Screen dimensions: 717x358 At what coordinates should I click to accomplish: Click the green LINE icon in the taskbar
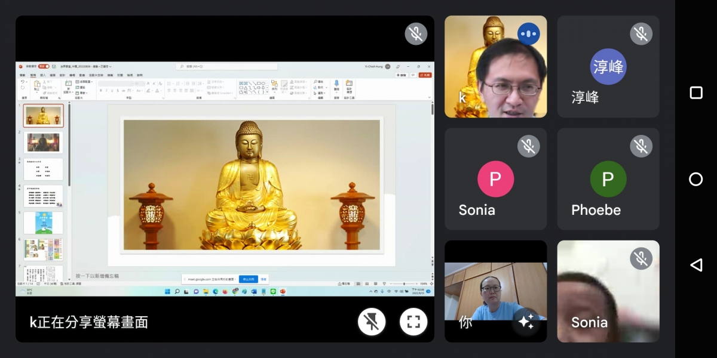pyautogui.click(x=273, y=291)
